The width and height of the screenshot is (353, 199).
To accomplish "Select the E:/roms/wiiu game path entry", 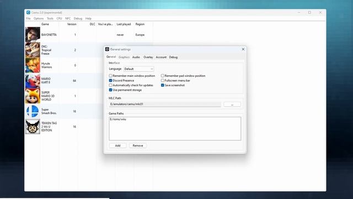I will tap(118, 119).
